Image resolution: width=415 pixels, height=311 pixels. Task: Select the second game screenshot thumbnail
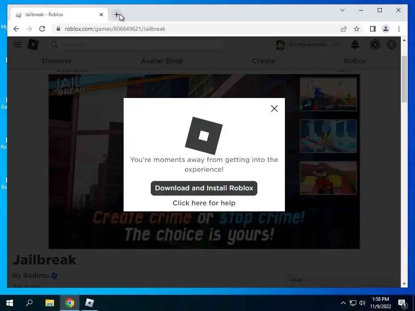click(328, 136)
